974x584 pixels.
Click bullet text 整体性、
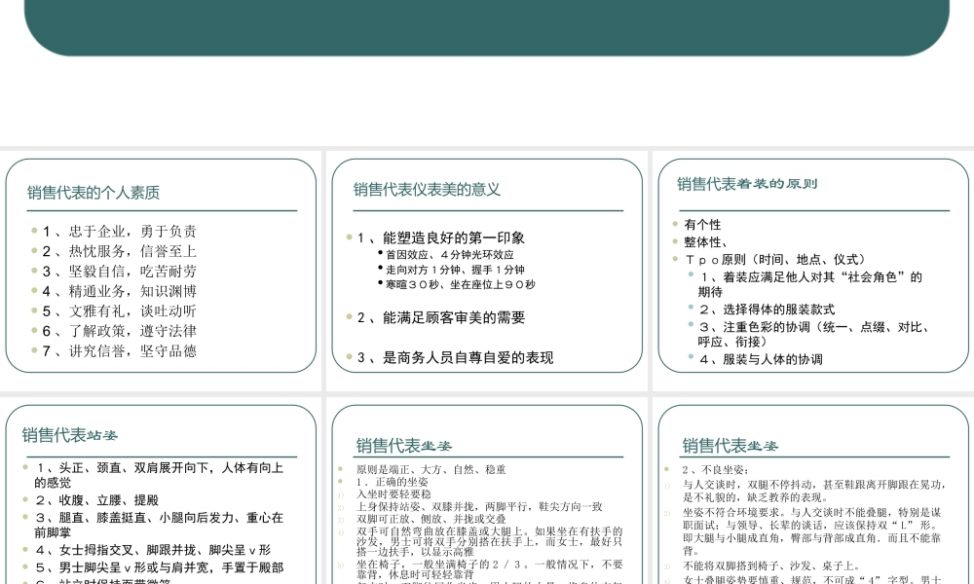pyautogui.click(x=705, y=242)
